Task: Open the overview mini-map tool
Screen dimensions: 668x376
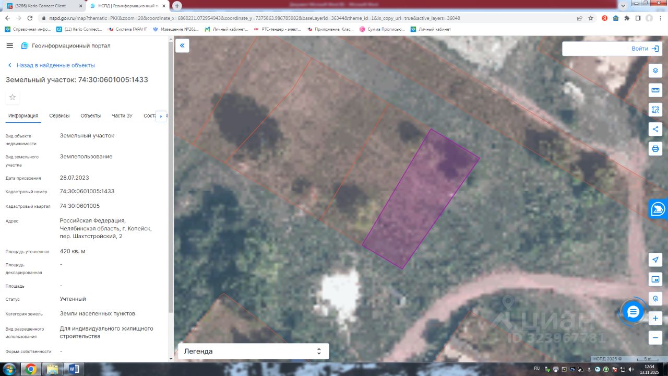Action: pyautogui.click(x=655, y=279)
